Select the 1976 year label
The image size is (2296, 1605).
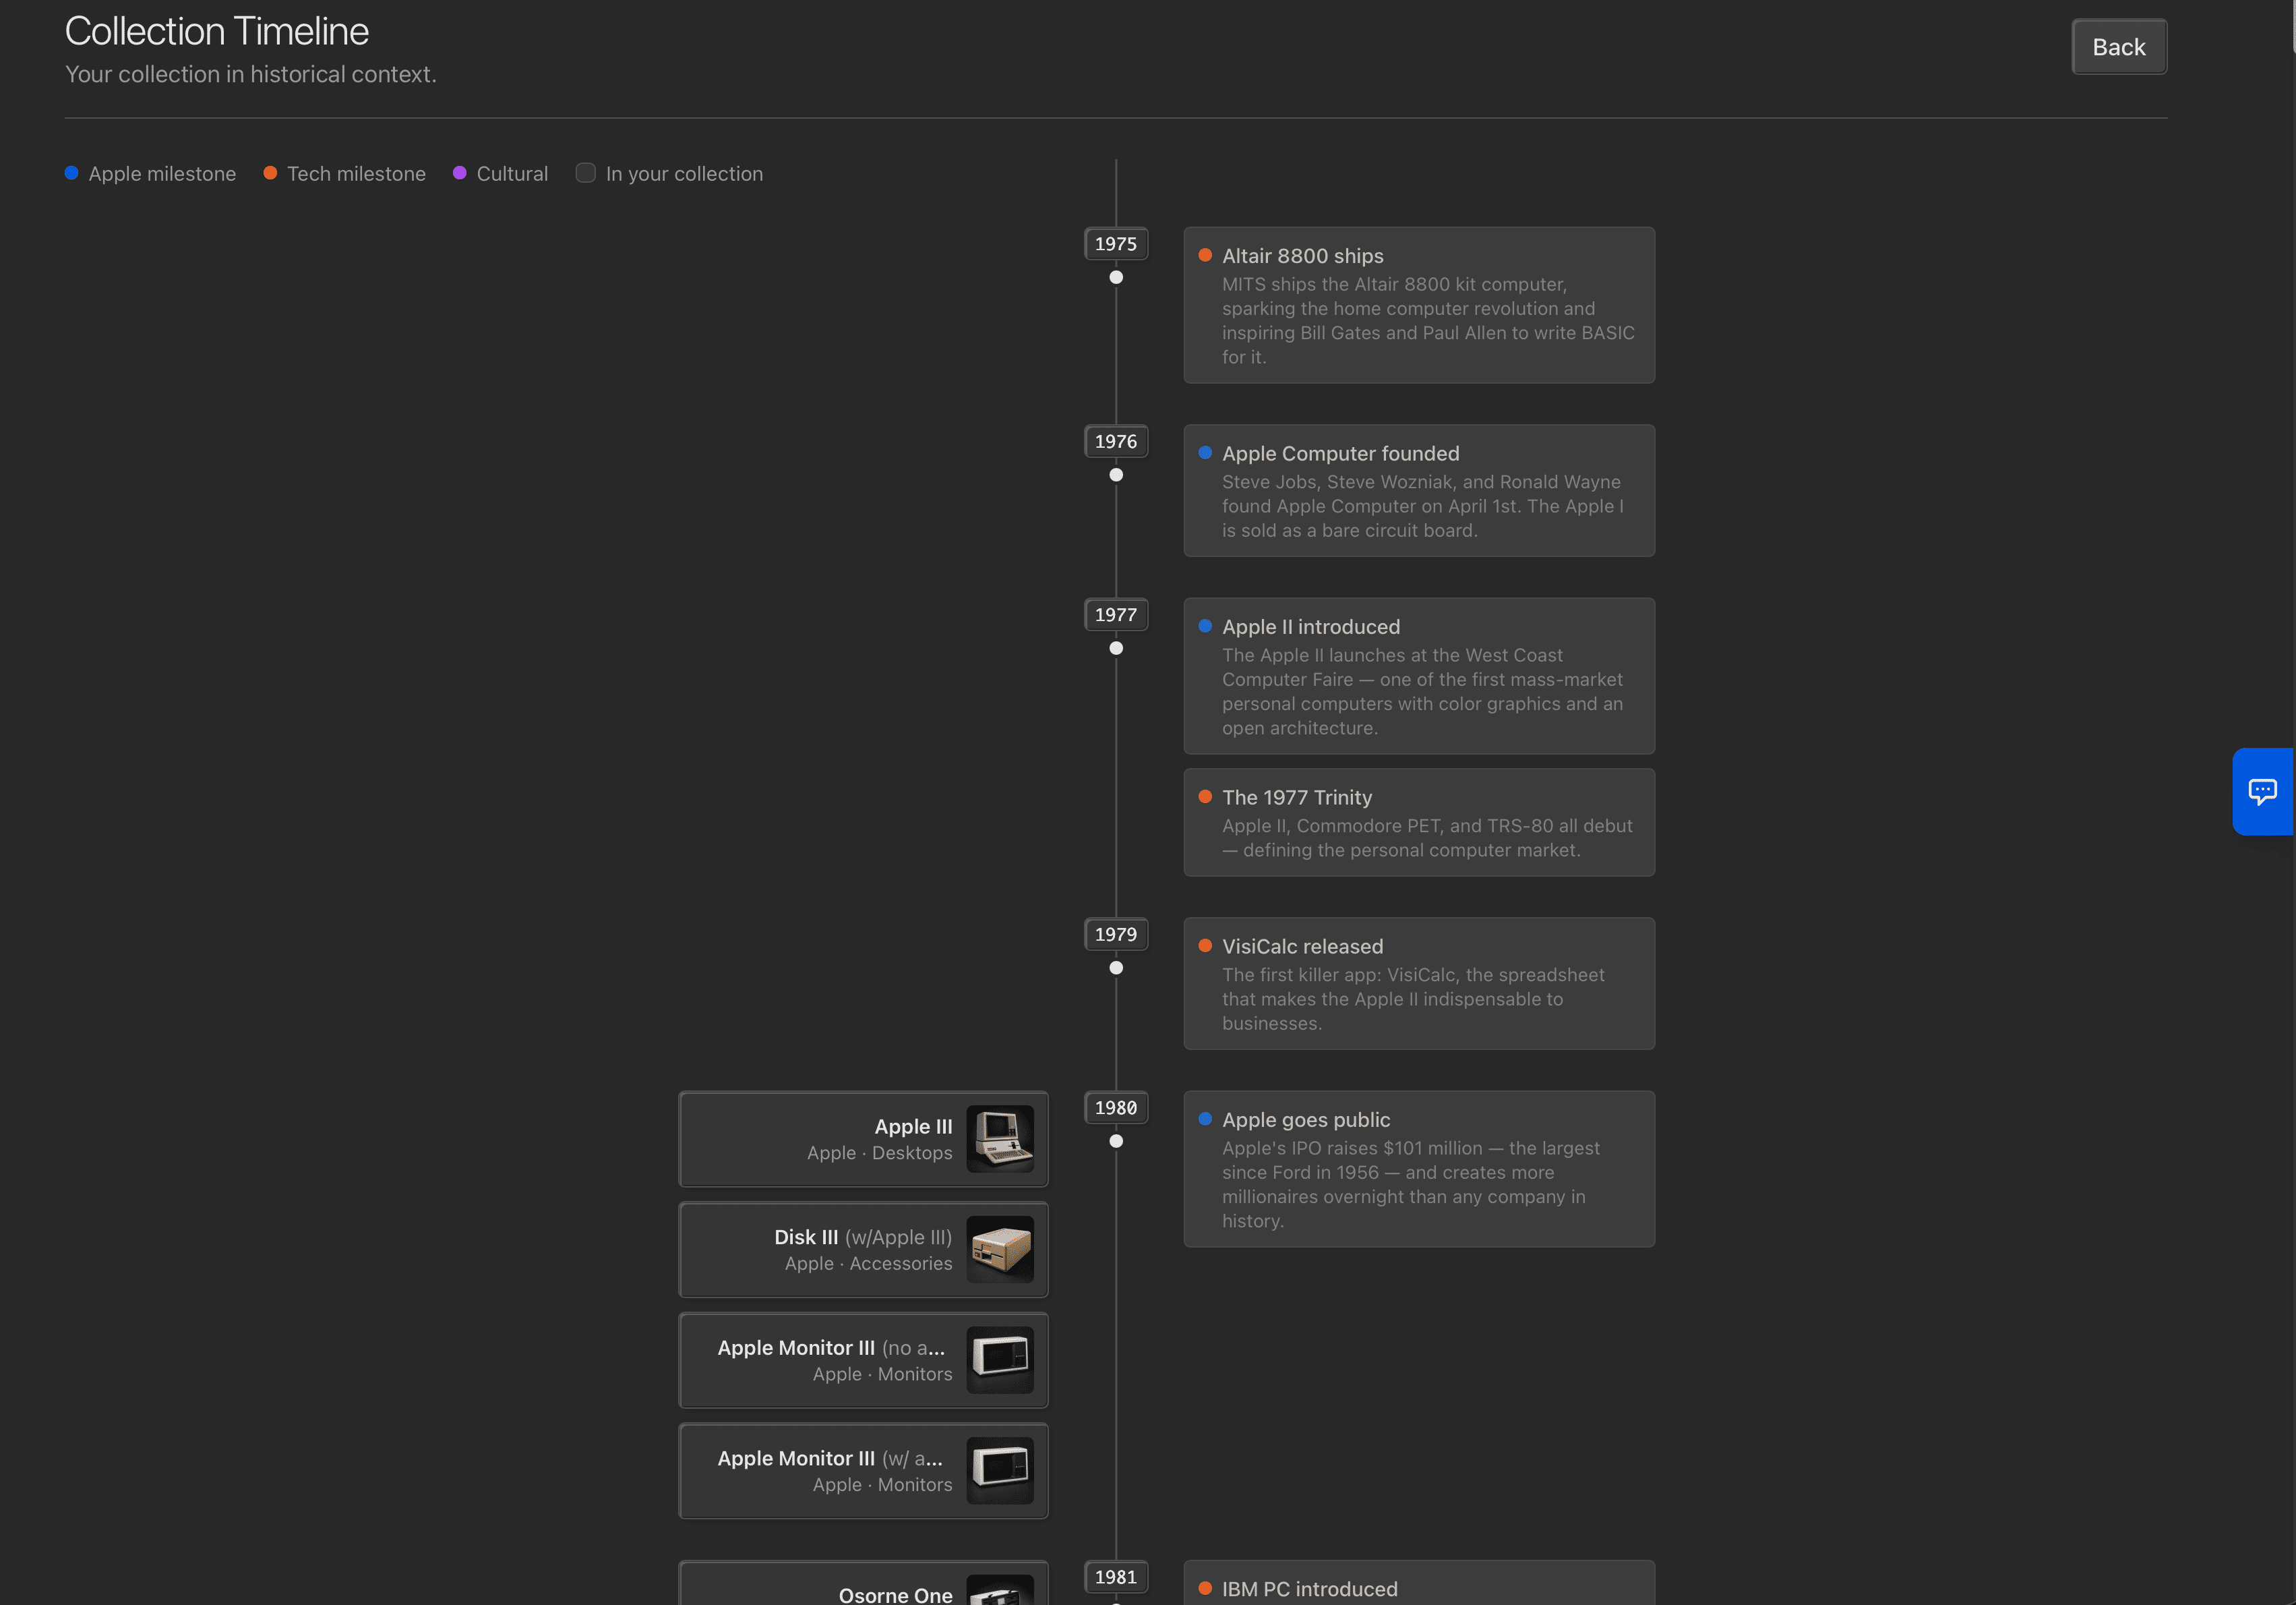[x=1115, y=441]
